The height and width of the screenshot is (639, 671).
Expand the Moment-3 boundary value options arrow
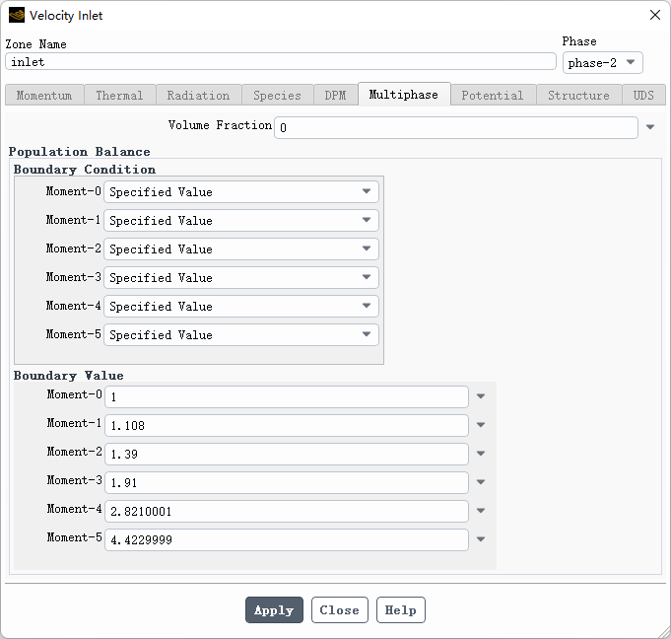click(481, 482)
